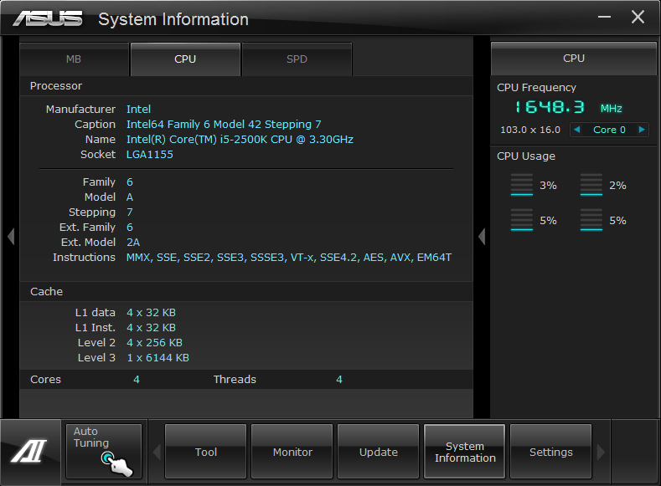Click the ASUS AI Suite logo icon

(29, 453)
